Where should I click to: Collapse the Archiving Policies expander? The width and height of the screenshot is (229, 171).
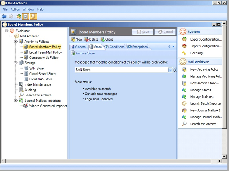pos(15,41)
